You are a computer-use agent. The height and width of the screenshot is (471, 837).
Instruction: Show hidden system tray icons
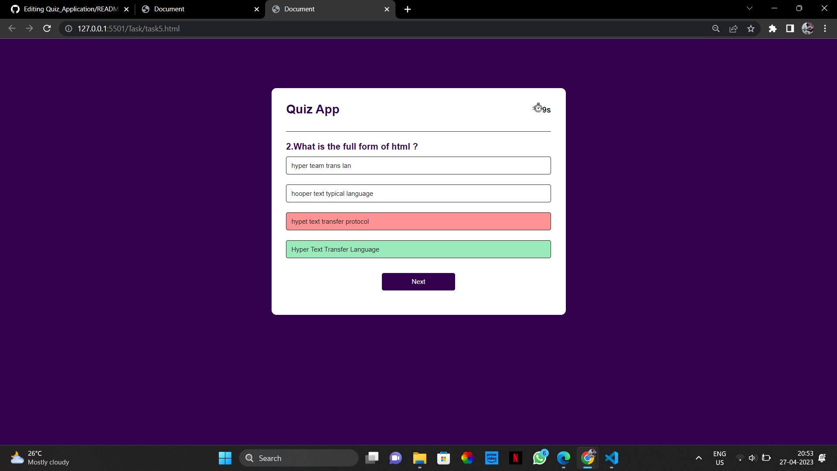click(x=698, y=458)
